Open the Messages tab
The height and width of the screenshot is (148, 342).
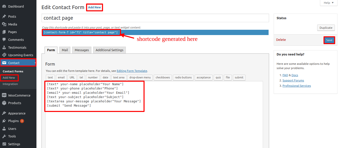click(x=82, y=50)
